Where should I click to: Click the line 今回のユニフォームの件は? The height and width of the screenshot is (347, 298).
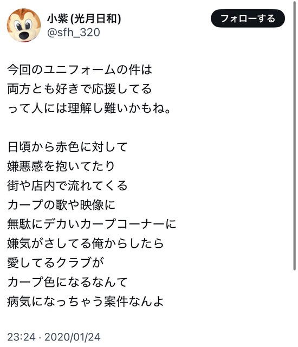point(80,70)
